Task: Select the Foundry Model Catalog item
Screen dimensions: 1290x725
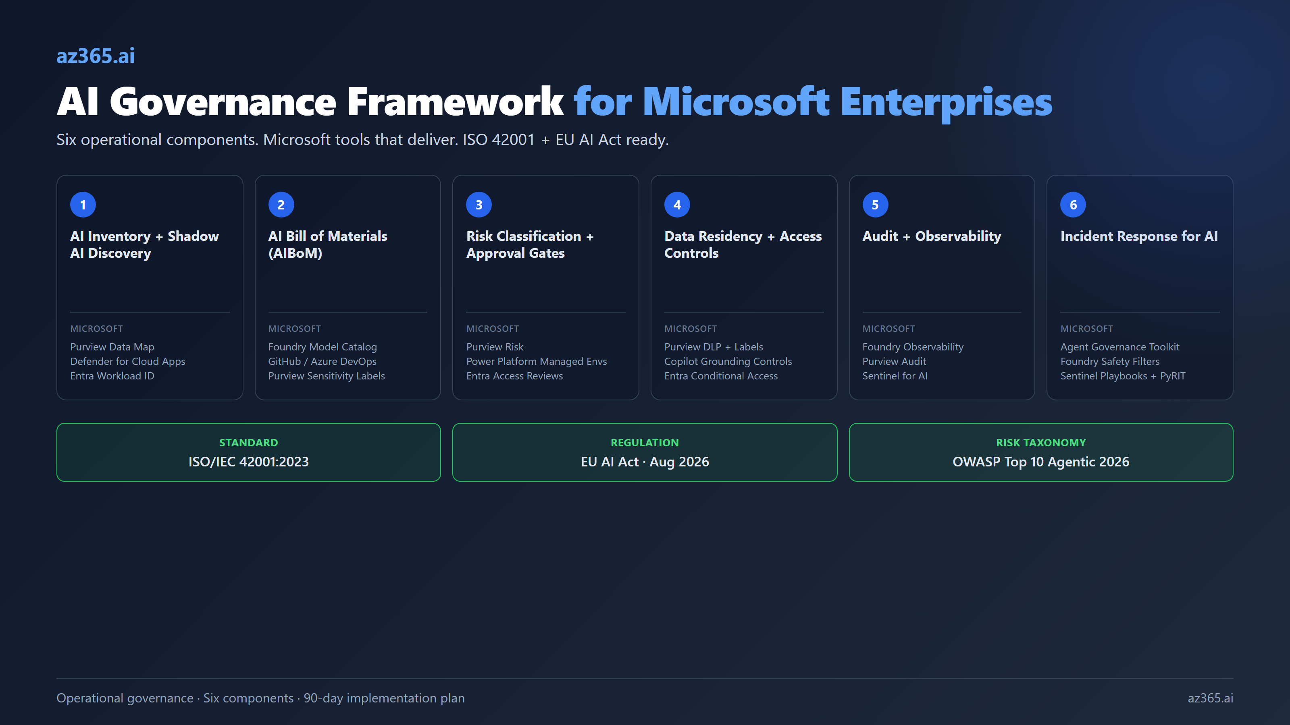Action: point(323,346)
